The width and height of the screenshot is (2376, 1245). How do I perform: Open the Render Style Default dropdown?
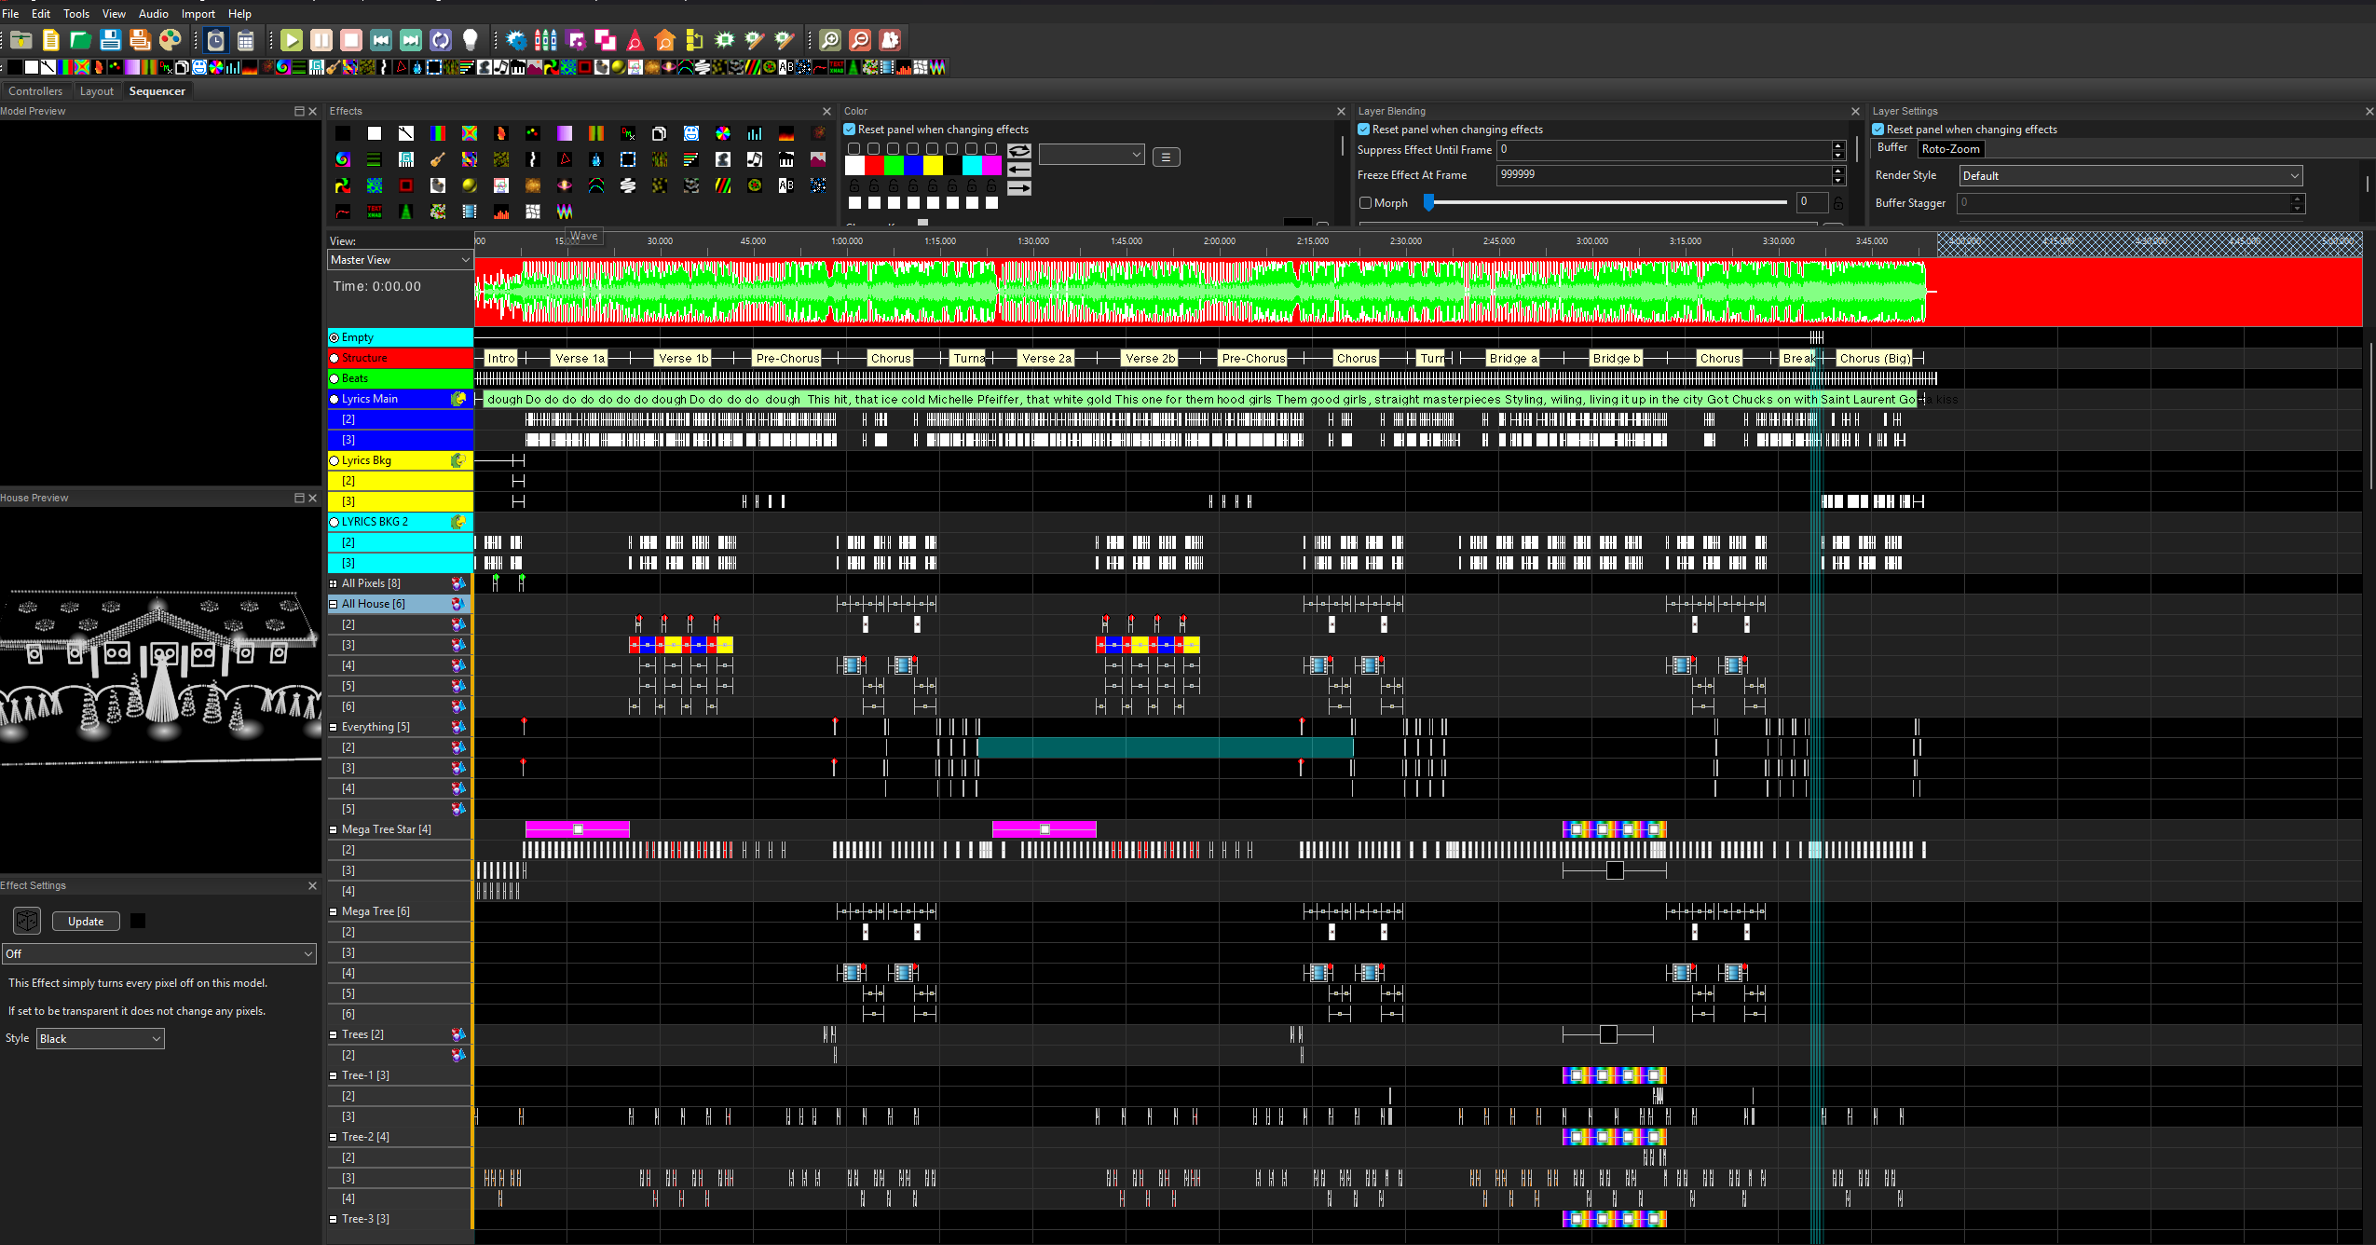[x=2131, y=176]
